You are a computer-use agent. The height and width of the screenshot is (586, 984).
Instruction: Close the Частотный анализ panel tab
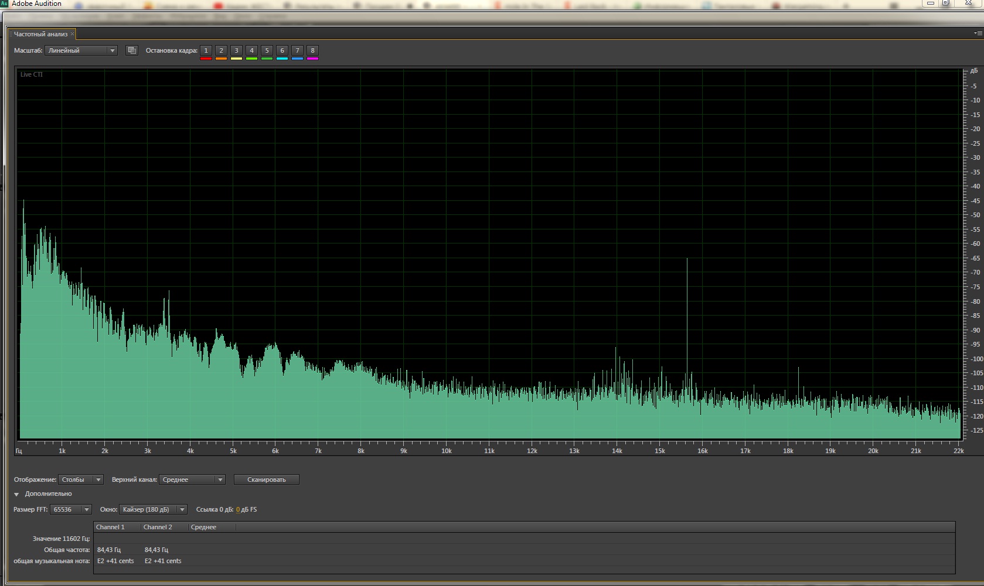coord(73,34)
